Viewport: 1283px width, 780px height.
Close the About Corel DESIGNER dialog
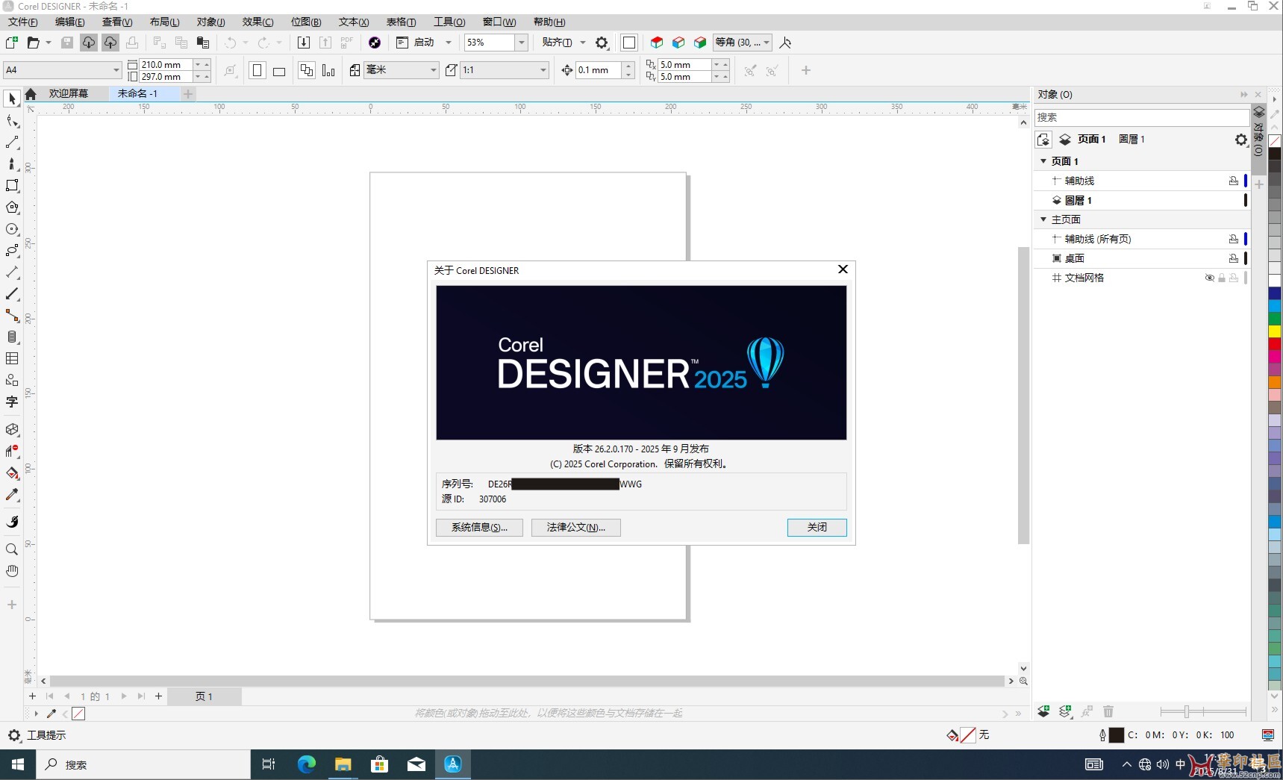[843, 269]
